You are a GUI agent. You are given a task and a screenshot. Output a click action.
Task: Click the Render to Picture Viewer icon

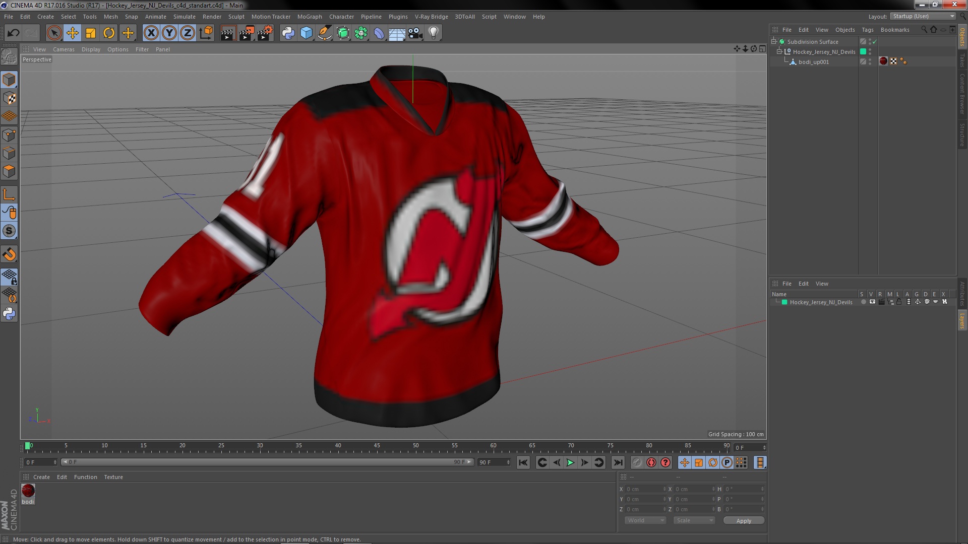pos(246,33)
